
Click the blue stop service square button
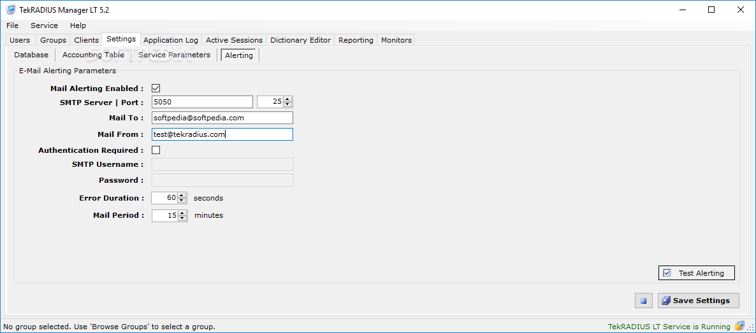tap(643, 301)
